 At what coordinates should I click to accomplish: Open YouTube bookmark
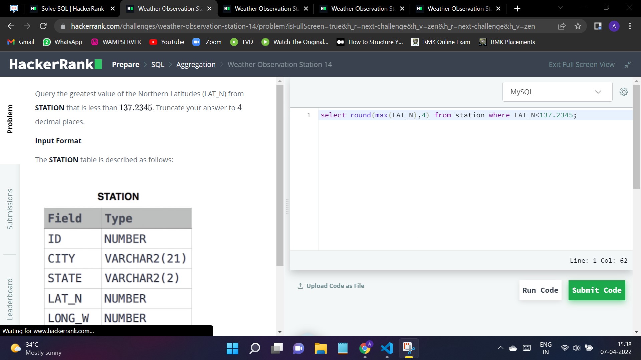click(167, 42)
